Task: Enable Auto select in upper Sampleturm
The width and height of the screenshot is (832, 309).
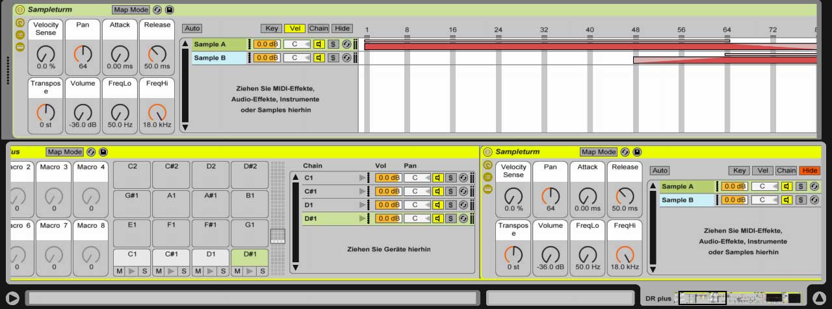Action: [x=192, y=29]
